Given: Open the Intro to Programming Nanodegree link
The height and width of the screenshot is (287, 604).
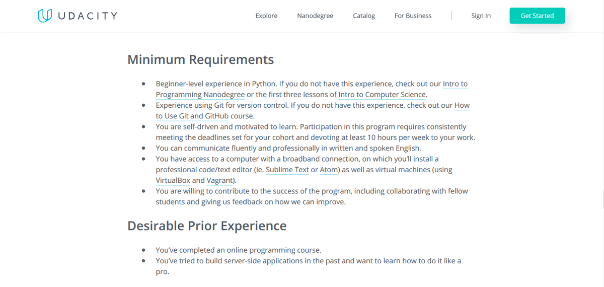Looking at the screenshot, I should [x=200, y=95].
